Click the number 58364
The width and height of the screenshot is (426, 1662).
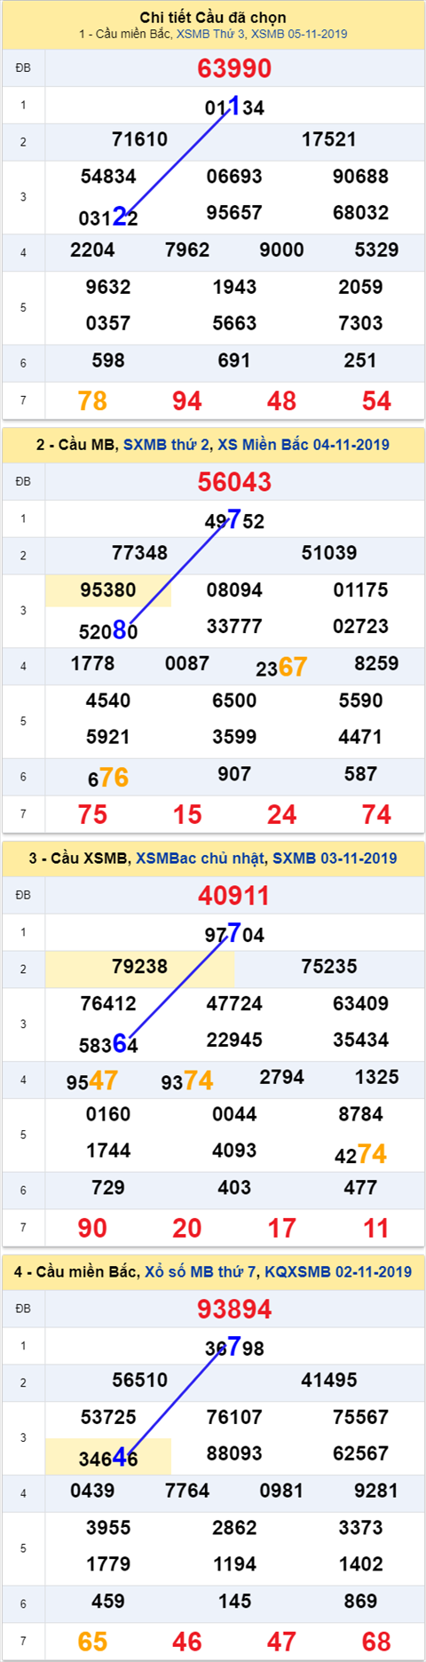pyautogui.click(x=108, y=1045)
